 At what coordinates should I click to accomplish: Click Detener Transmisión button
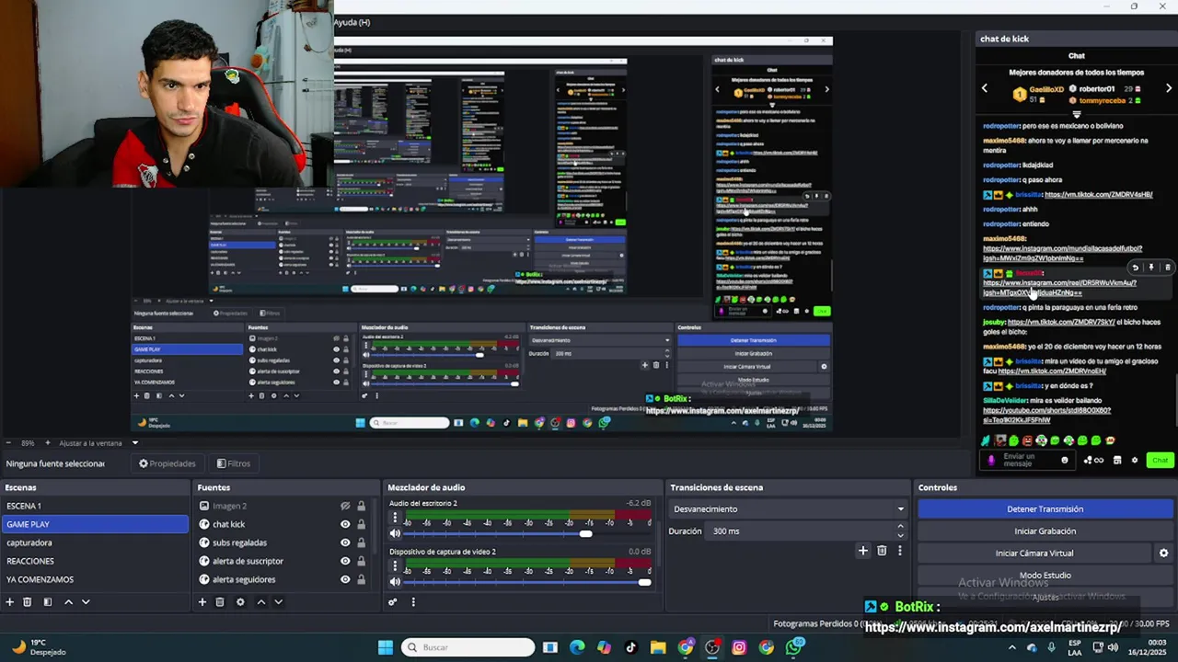coord(1045,509)
